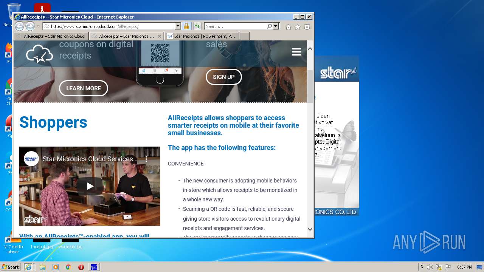Viewport: 484px width, 272px height.
Task: Click 'The app has the following features:' text
Action: (x=222, y=148)
